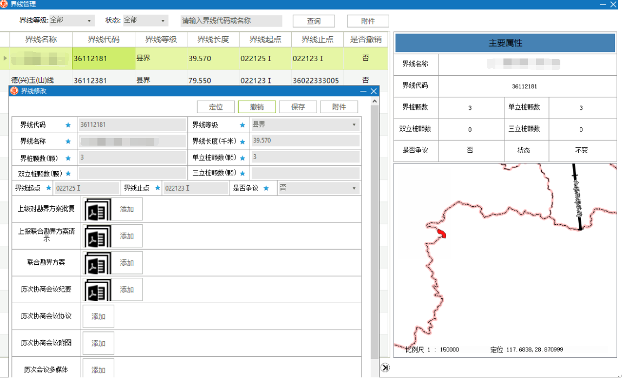The height and width of the screenshot is (379, 622).
Task: Click the 保存 button in dialog
Action: click(x=298, y=107)
